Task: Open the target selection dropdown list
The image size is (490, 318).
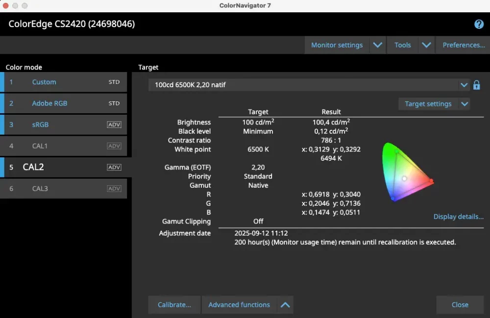Action: pos(464,85)
